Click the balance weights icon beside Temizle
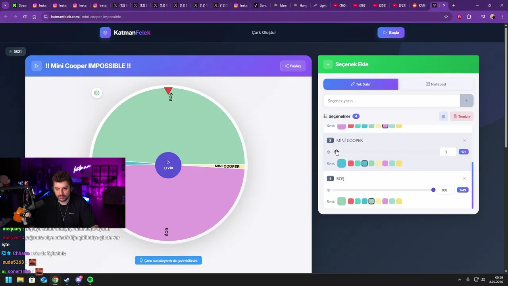508x286 pixels. 443,116
